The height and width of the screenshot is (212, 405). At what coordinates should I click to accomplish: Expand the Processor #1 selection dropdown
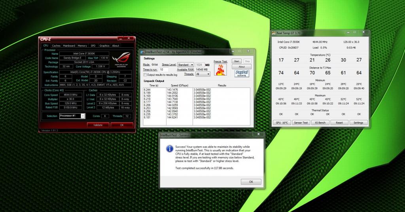tap(83, 116)
